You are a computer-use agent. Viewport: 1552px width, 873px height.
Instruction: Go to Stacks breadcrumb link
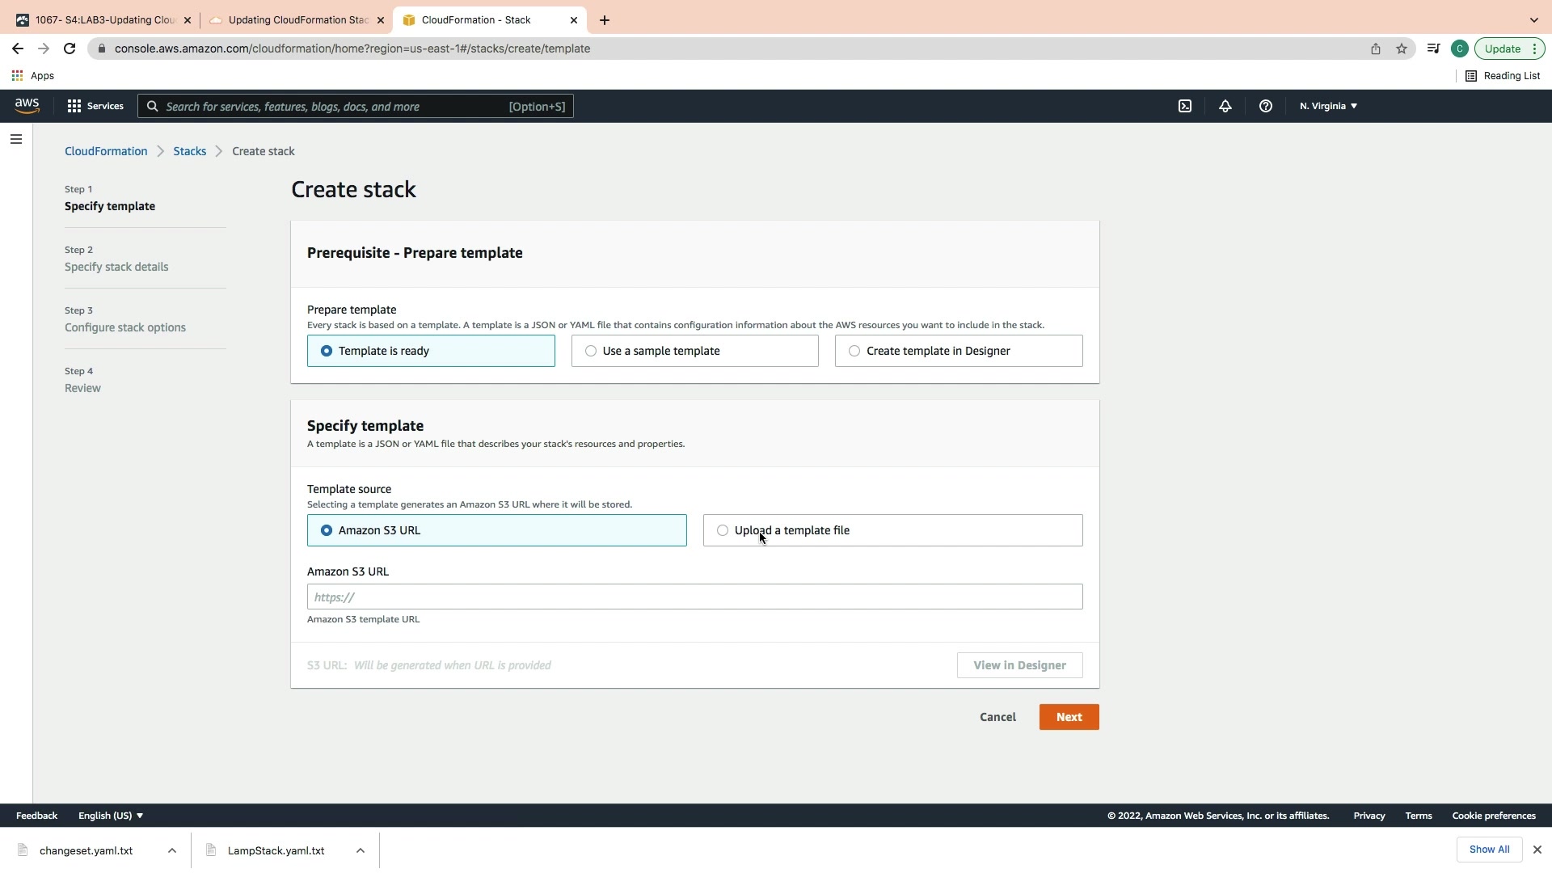pos(189,151)
